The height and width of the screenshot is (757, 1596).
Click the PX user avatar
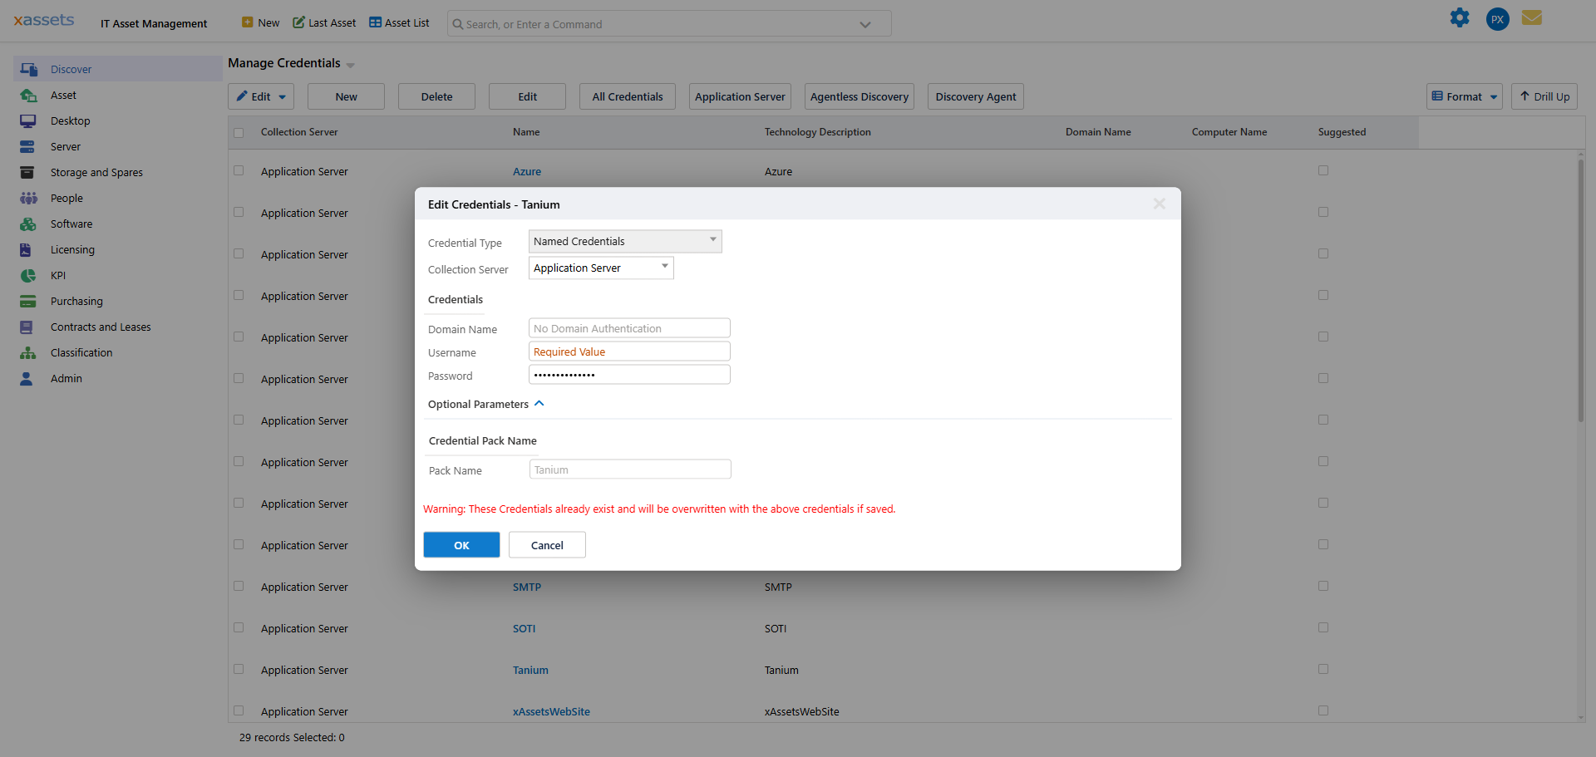pos(1497,19)
